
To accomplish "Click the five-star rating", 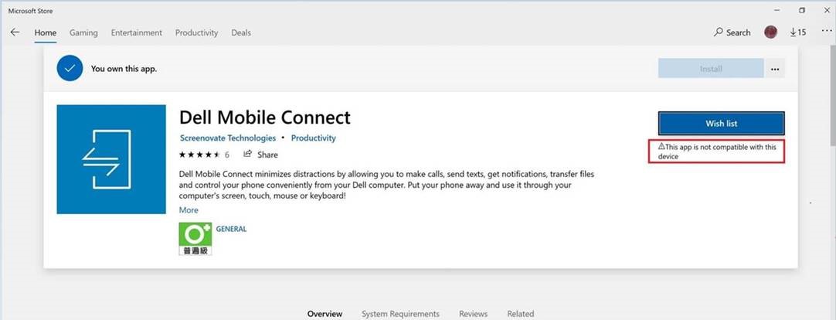I will 199,155.
